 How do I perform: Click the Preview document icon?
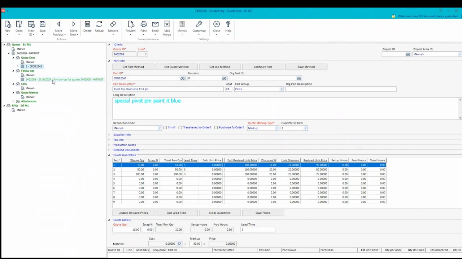(131, 24)
